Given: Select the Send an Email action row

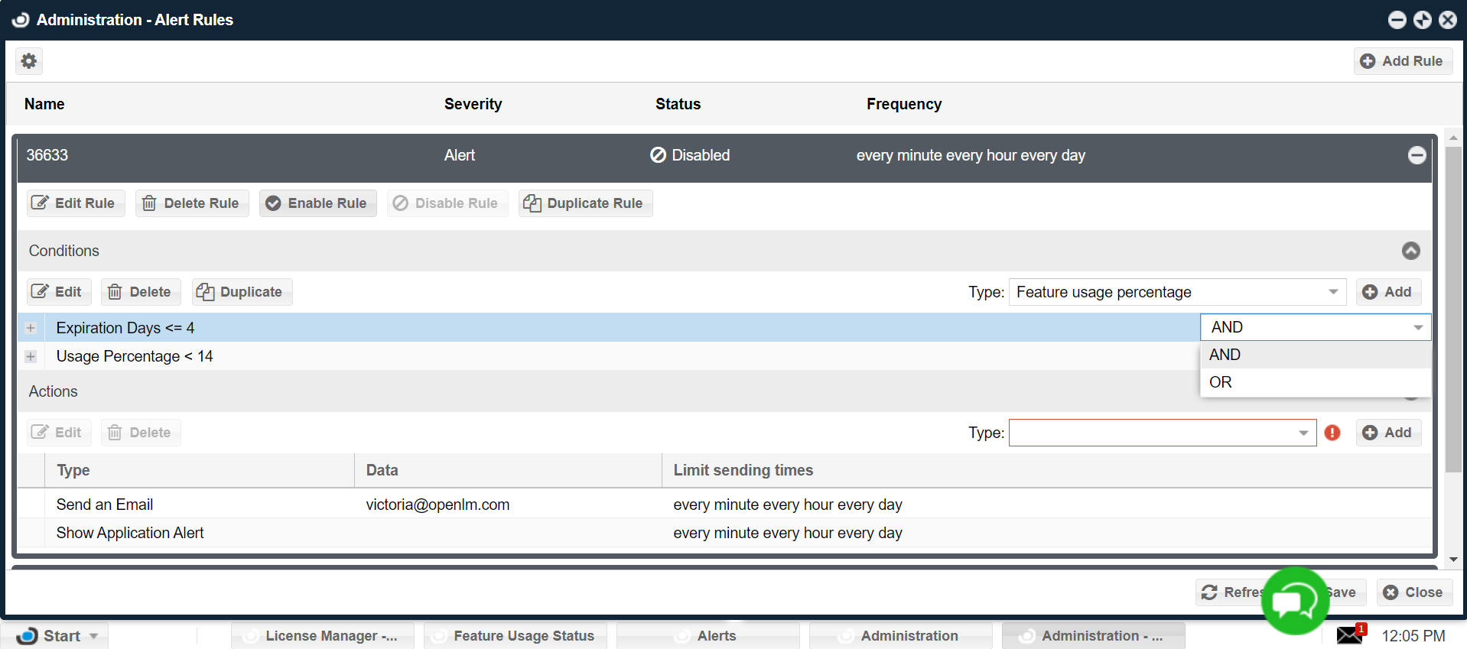Looking at the screenshot, I should tap(105, 505).
